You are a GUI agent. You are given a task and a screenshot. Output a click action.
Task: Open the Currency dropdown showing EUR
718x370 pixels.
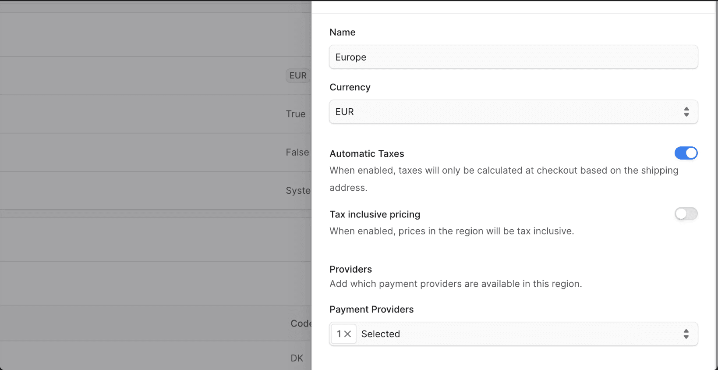click(513, 112)
